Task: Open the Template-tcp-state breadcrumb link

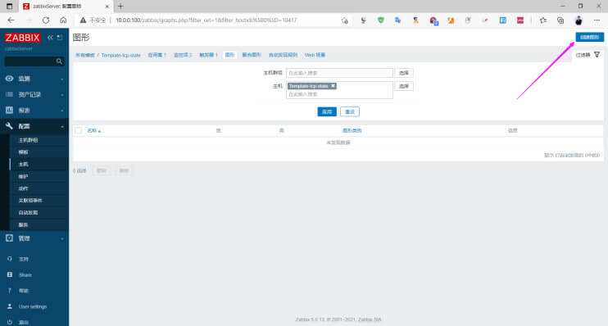Action: click(x=121, y=55)
